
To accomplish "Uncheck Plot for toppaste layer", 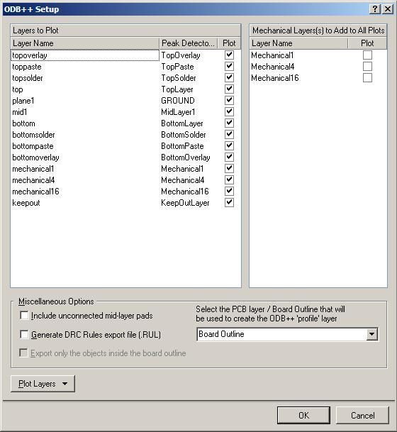I will click(229, 66).
